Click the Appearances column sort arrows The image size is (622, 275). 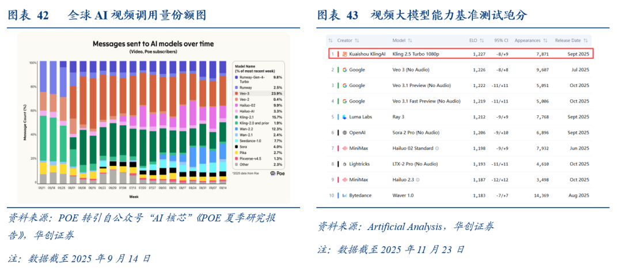[x=545, y=41]
